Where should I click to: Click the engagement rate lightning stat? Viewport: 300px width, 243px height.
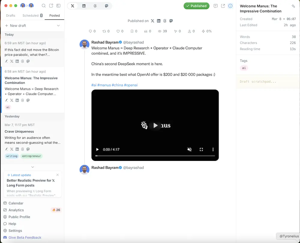[207, 31]
